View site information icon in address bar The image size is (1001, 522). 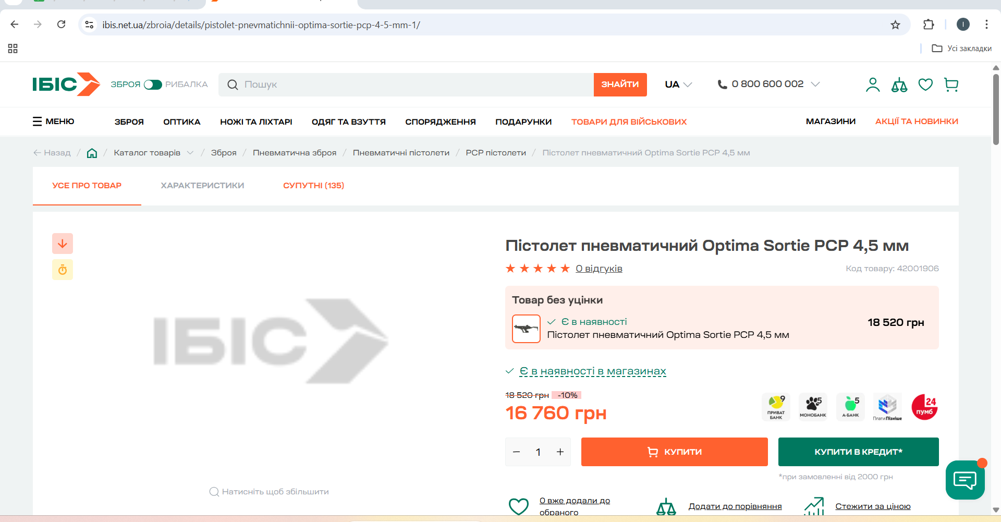coord(90,25)
